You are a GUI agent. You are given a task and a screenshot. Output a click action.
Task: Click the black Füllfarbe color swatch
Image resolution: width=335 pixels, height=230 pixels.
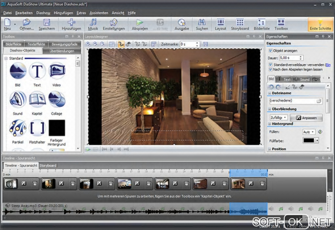point(308,141)
